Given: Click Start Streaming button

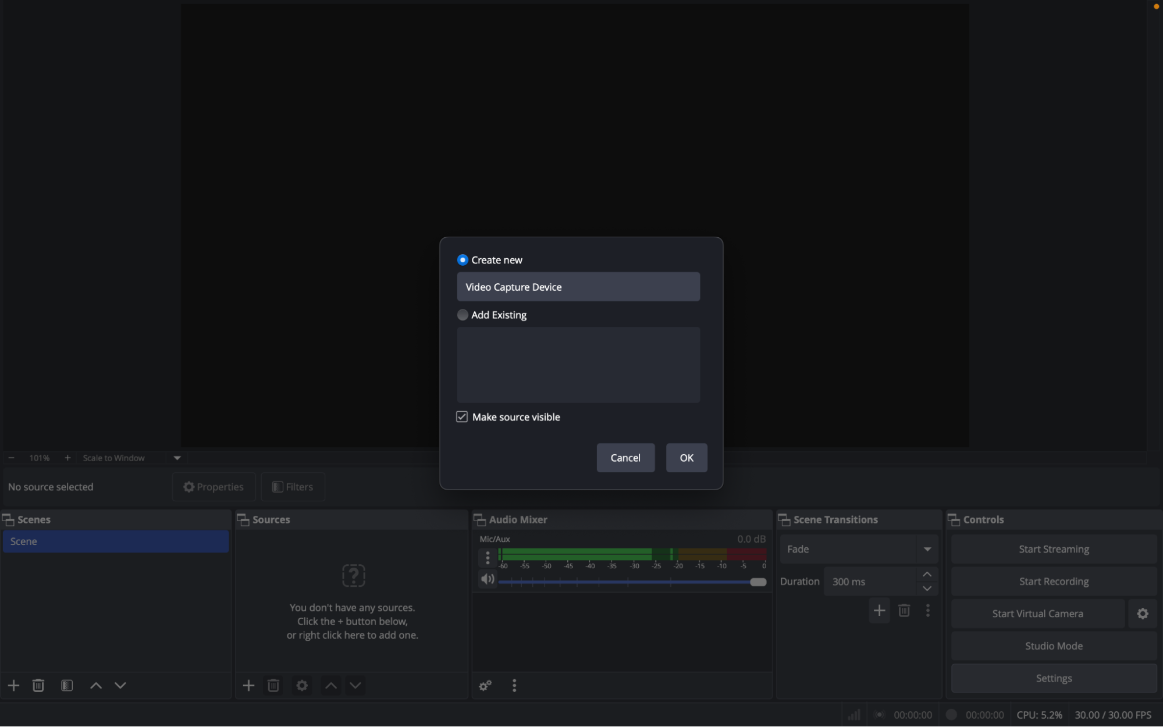Looking at the screenshot, I should click(1054, 550).
